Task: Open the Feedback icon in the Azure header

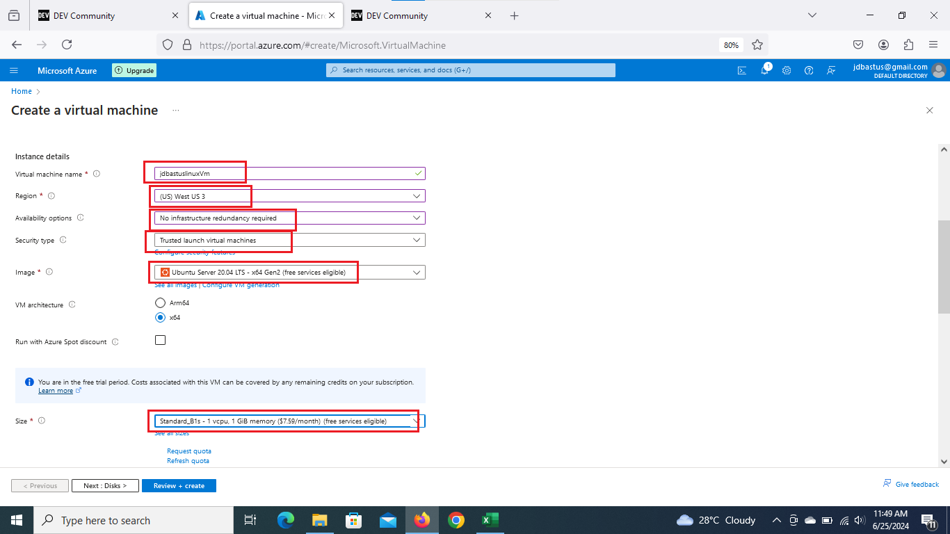Action: 831,70
